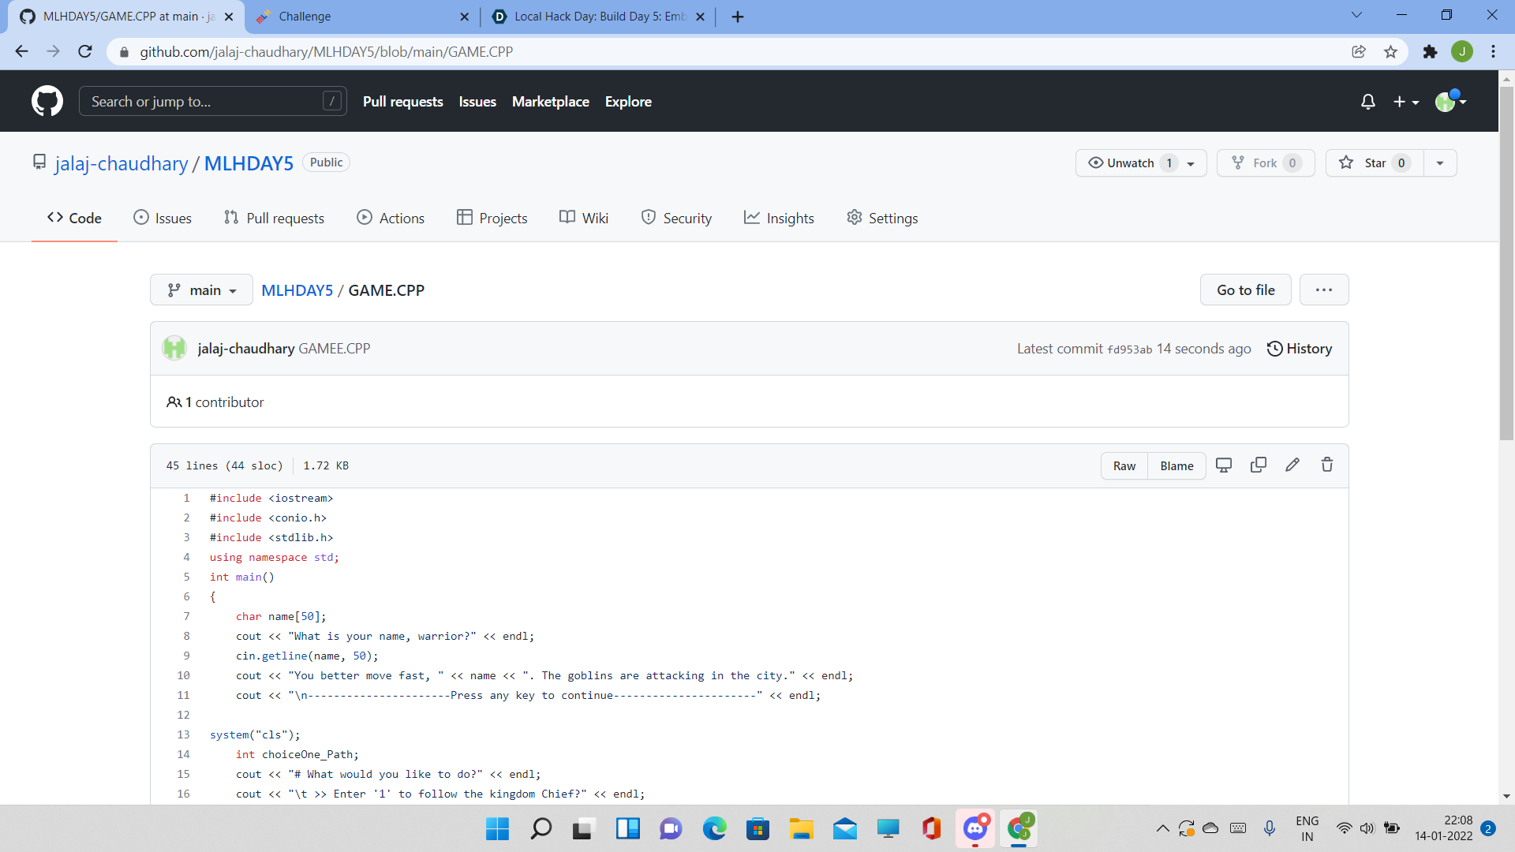Open the Insights tab
Screen dimensions: 1515x852
click(779, 219)
